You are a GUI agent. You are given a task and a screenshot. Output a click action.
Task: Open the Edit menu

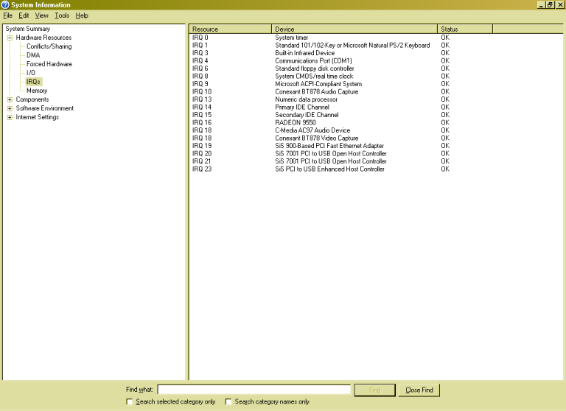point(24,15)
